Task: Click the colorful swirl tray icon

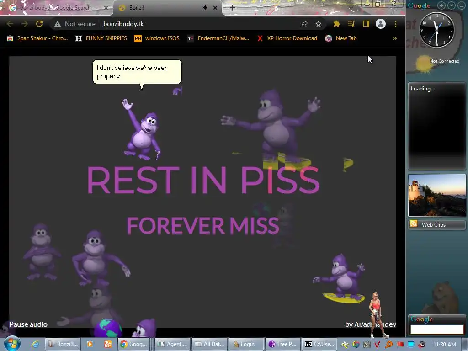Action: 356,345
